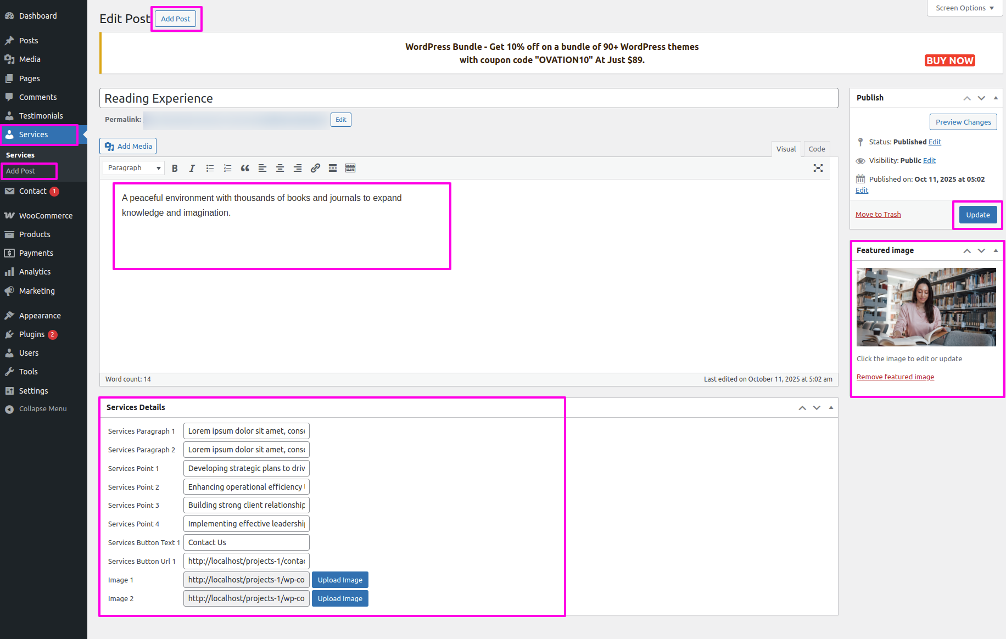Open the Appearance menu in sidebar

[40, 316]
